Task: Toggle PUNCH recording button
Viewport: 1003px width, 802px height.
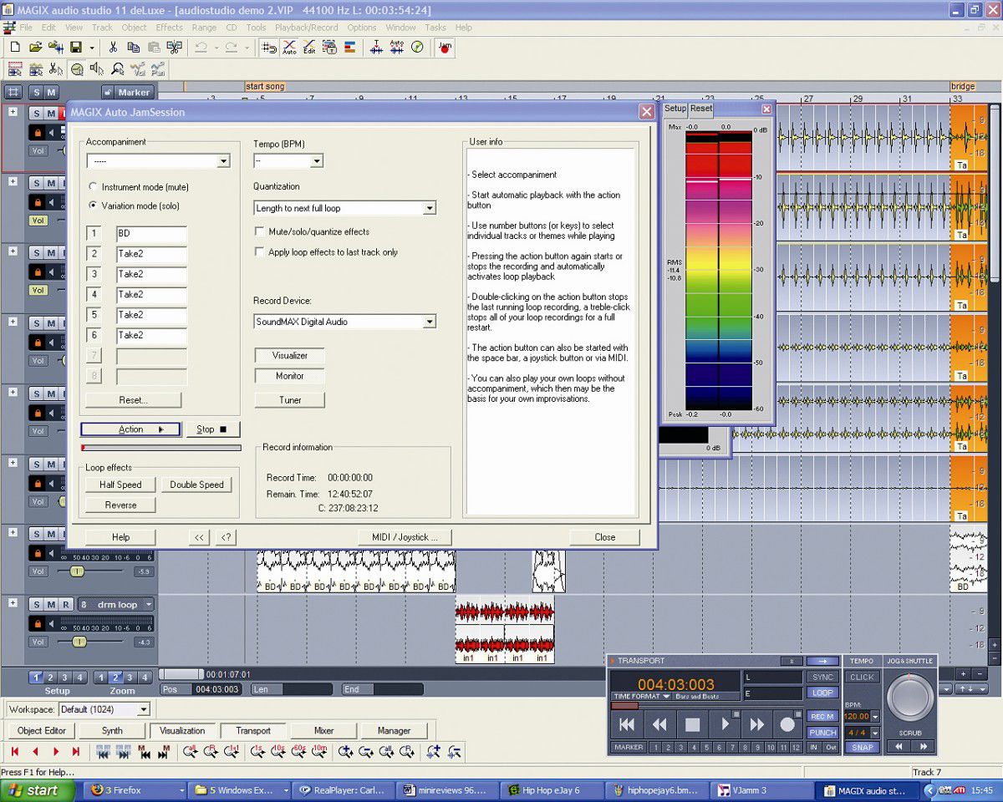Action: tap(822, 733)
